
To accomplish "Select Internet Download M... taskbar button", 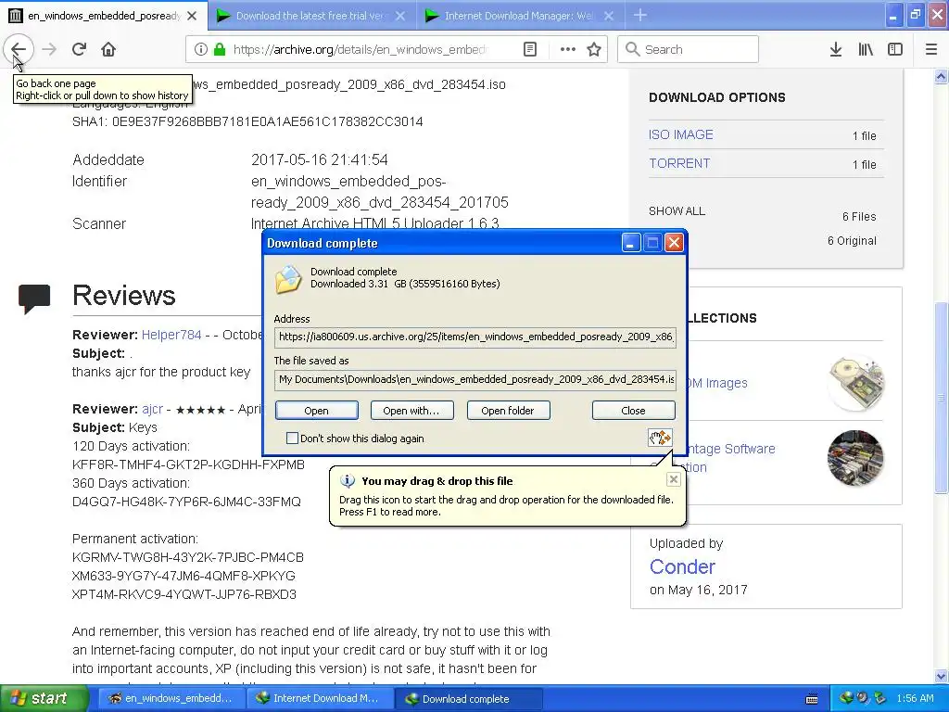I will pos(320,699).
